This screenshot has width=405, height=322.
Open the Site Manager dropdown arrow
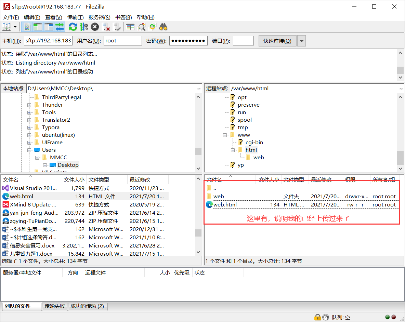tap(14, 27)
